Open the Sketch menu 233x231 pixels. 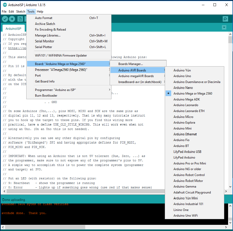(x=21, y=12)
